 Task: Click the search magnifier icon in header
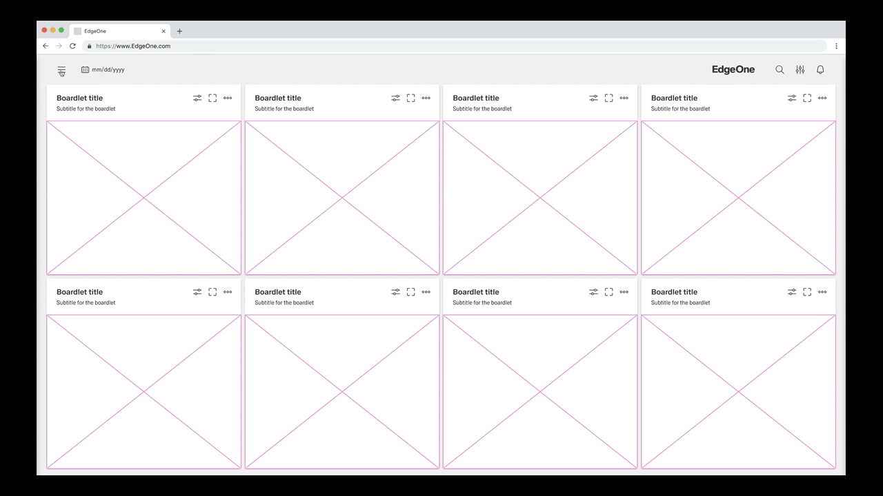pyautogui.click(x=780, y=70)
